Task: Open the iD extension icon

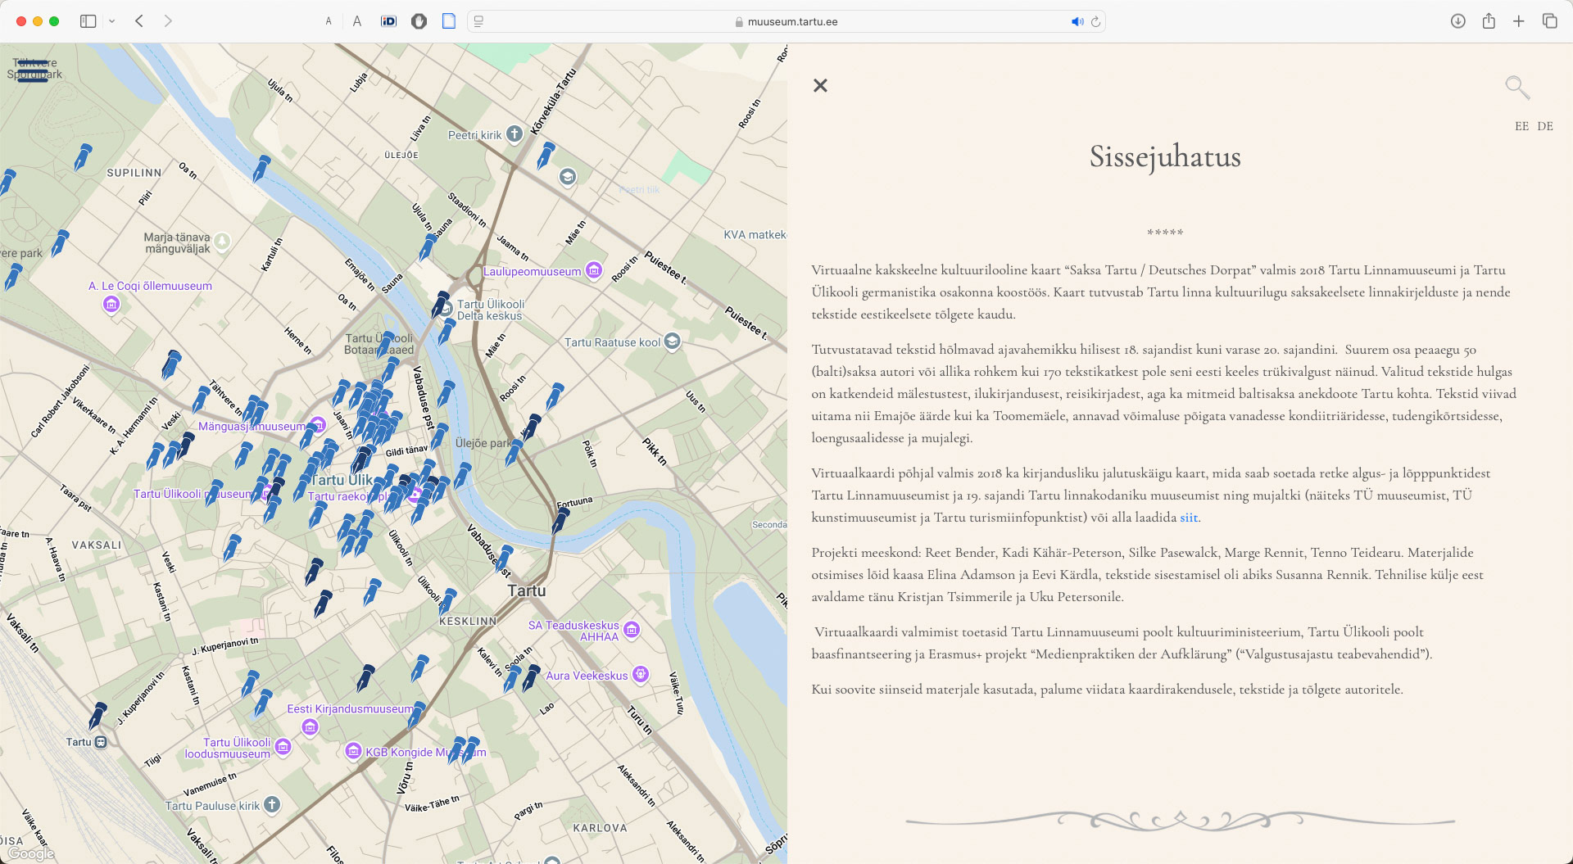Action: (388, 21)
